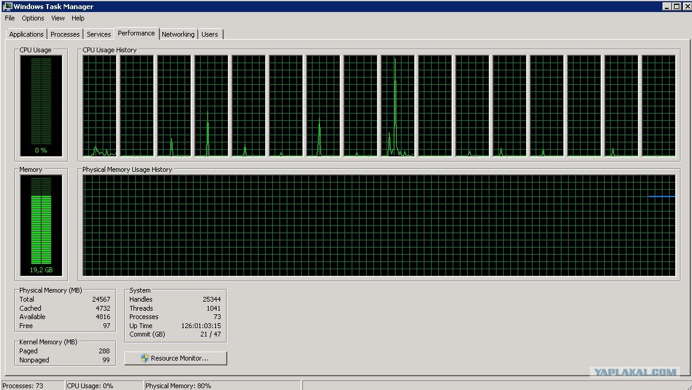Screen dimensions: 692x390
Task: Click the Available memory value 4816
Action: 103,317
